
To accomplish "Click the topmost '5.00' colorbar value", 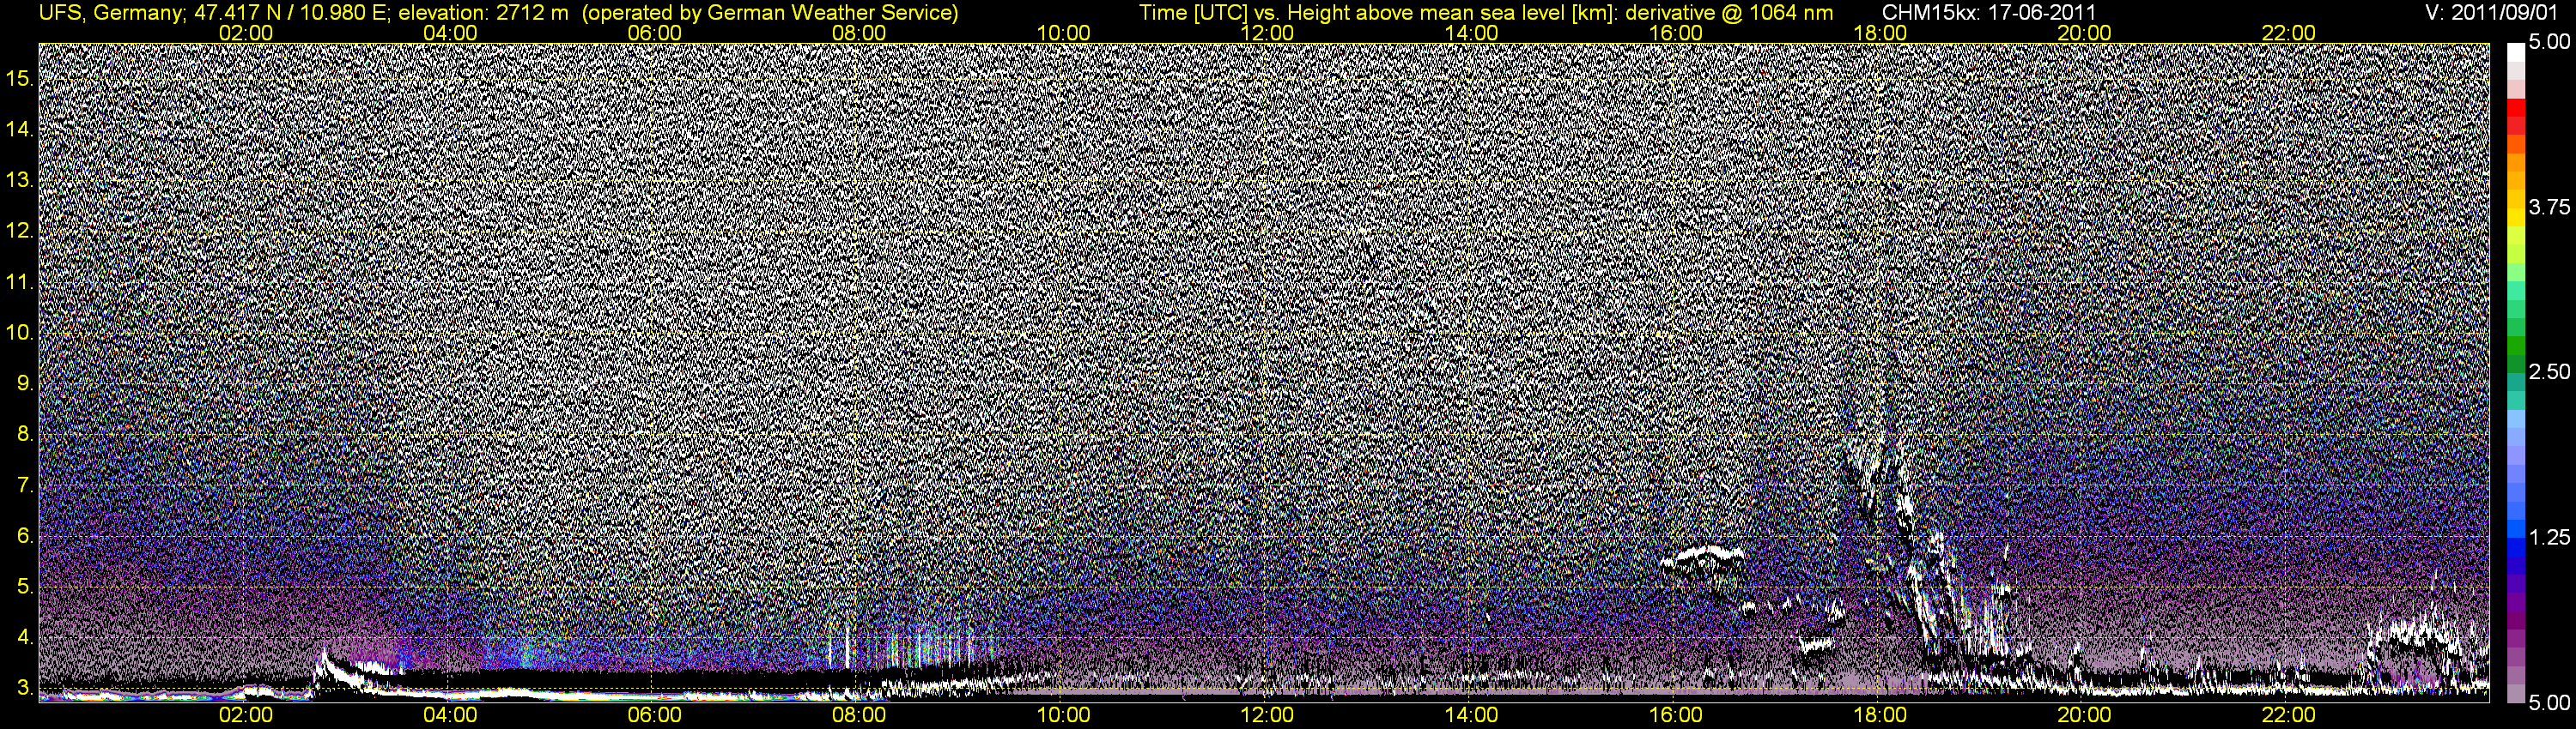I will tap(2549, 42).
